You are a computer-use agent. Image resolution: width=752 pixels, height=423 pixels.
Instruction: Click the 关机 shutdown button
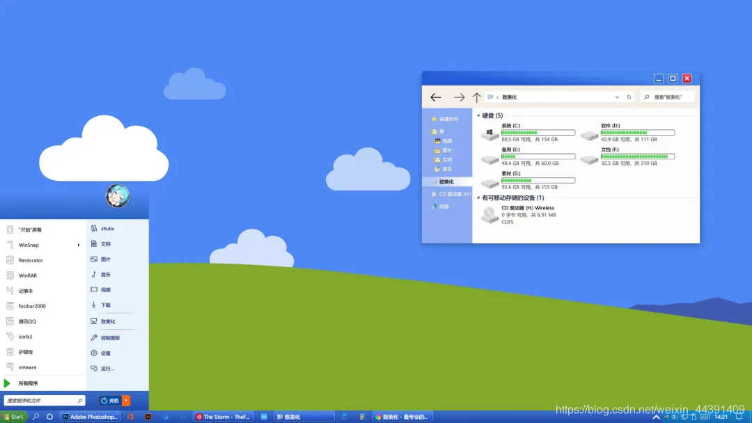110,401
